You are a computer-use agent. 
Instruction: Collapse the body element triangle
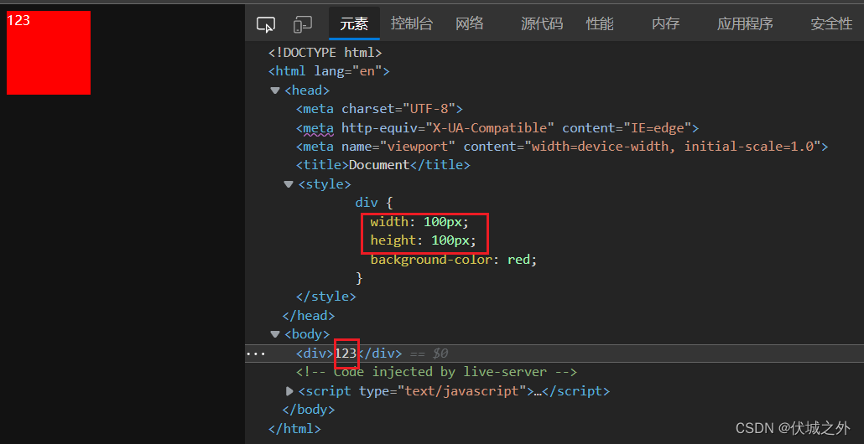(275, 334)
